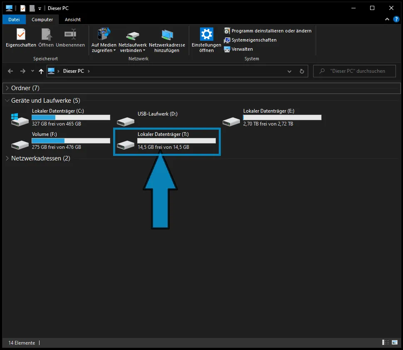Open the Auf Medien zugreifen menu
The image size is (403, 350).
click(104, 40)
